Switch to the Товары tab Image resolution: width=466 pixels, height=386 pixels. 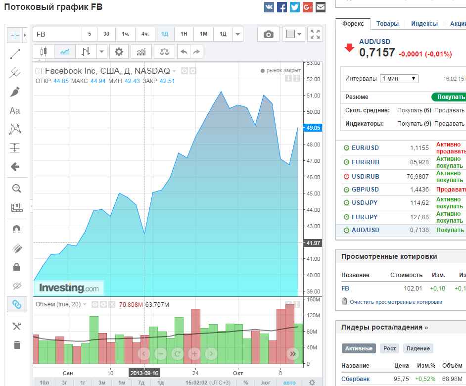click(x=387, y=23)
